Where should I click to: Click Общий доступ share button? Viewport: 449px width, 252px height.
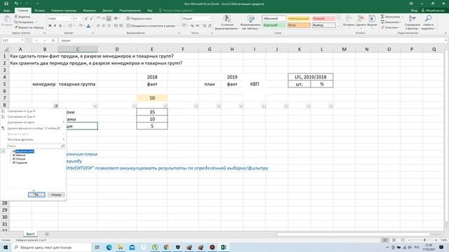click(x=433, y=10)
